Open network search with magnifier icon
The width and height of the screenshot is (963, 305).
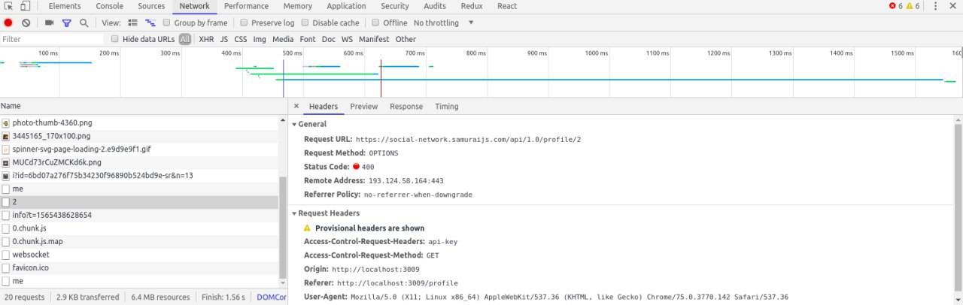(84, 23)
